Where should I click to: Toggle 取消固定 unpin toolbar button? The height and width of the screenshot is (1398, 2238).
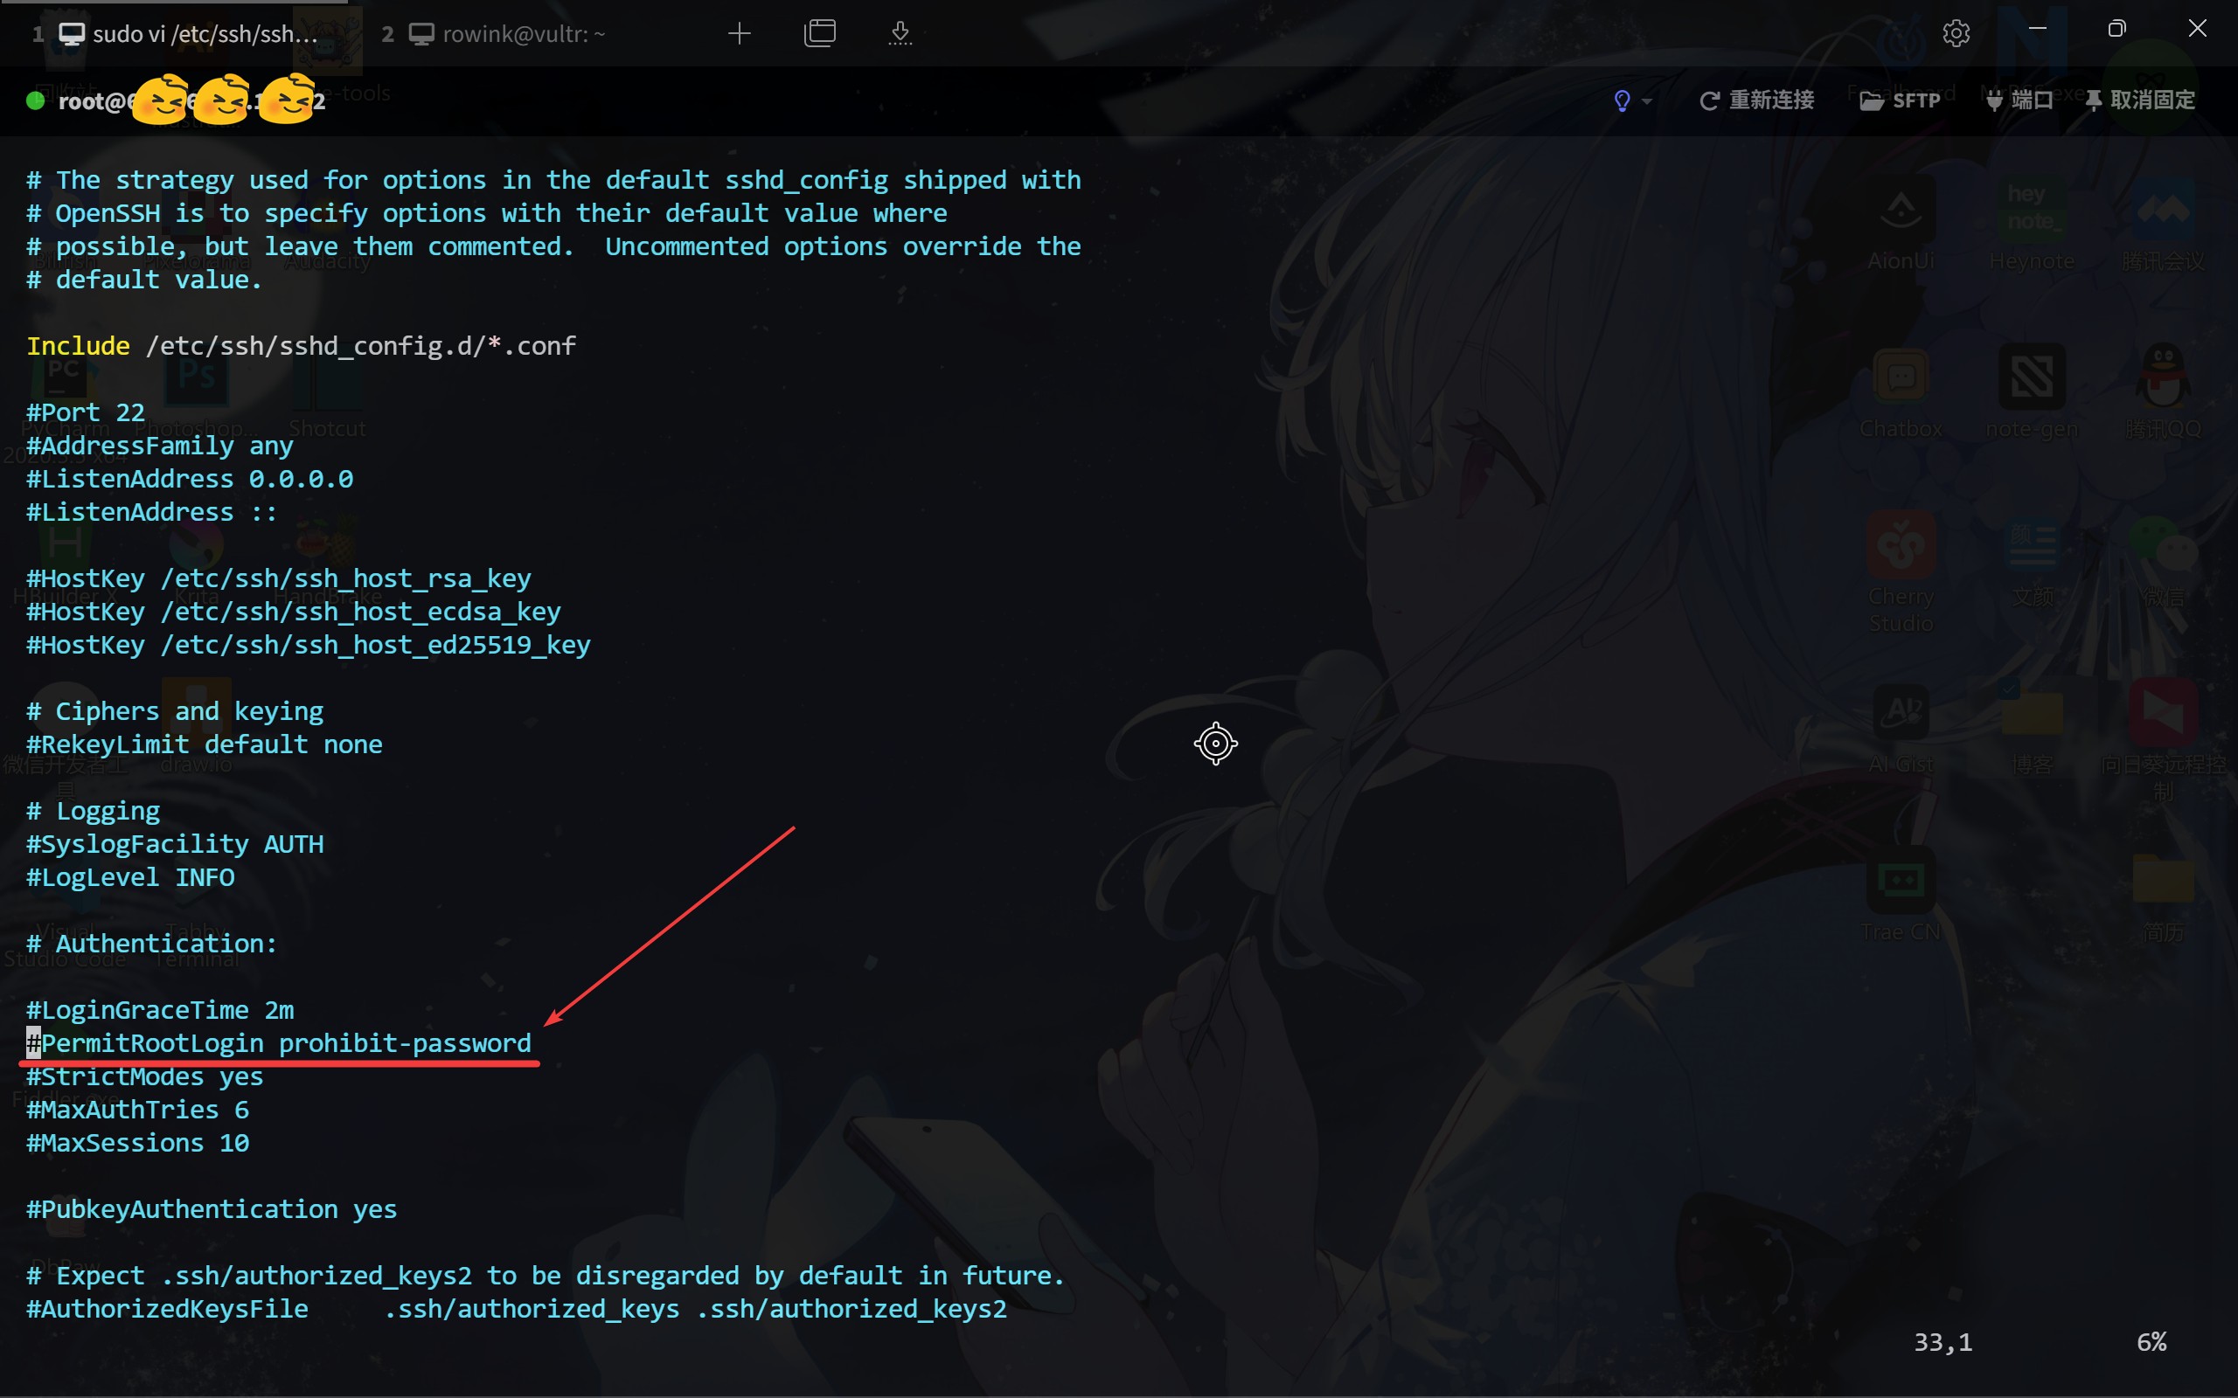coord(2140,100)
